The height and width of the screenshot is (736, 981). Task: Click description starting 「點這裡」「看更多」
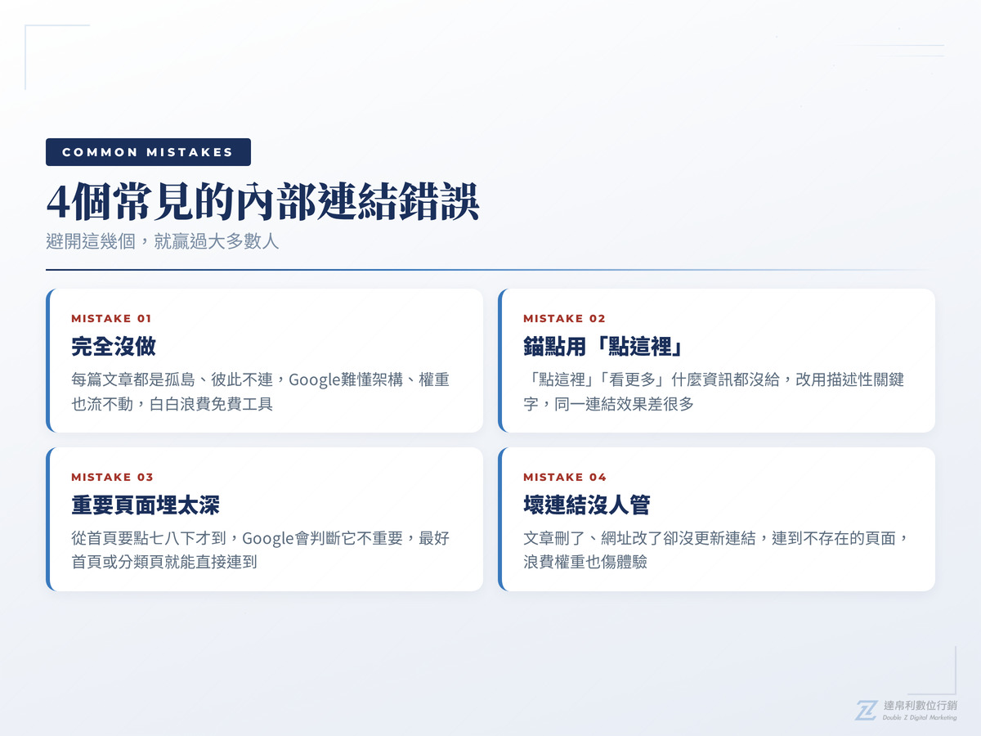tap(713, 392)
